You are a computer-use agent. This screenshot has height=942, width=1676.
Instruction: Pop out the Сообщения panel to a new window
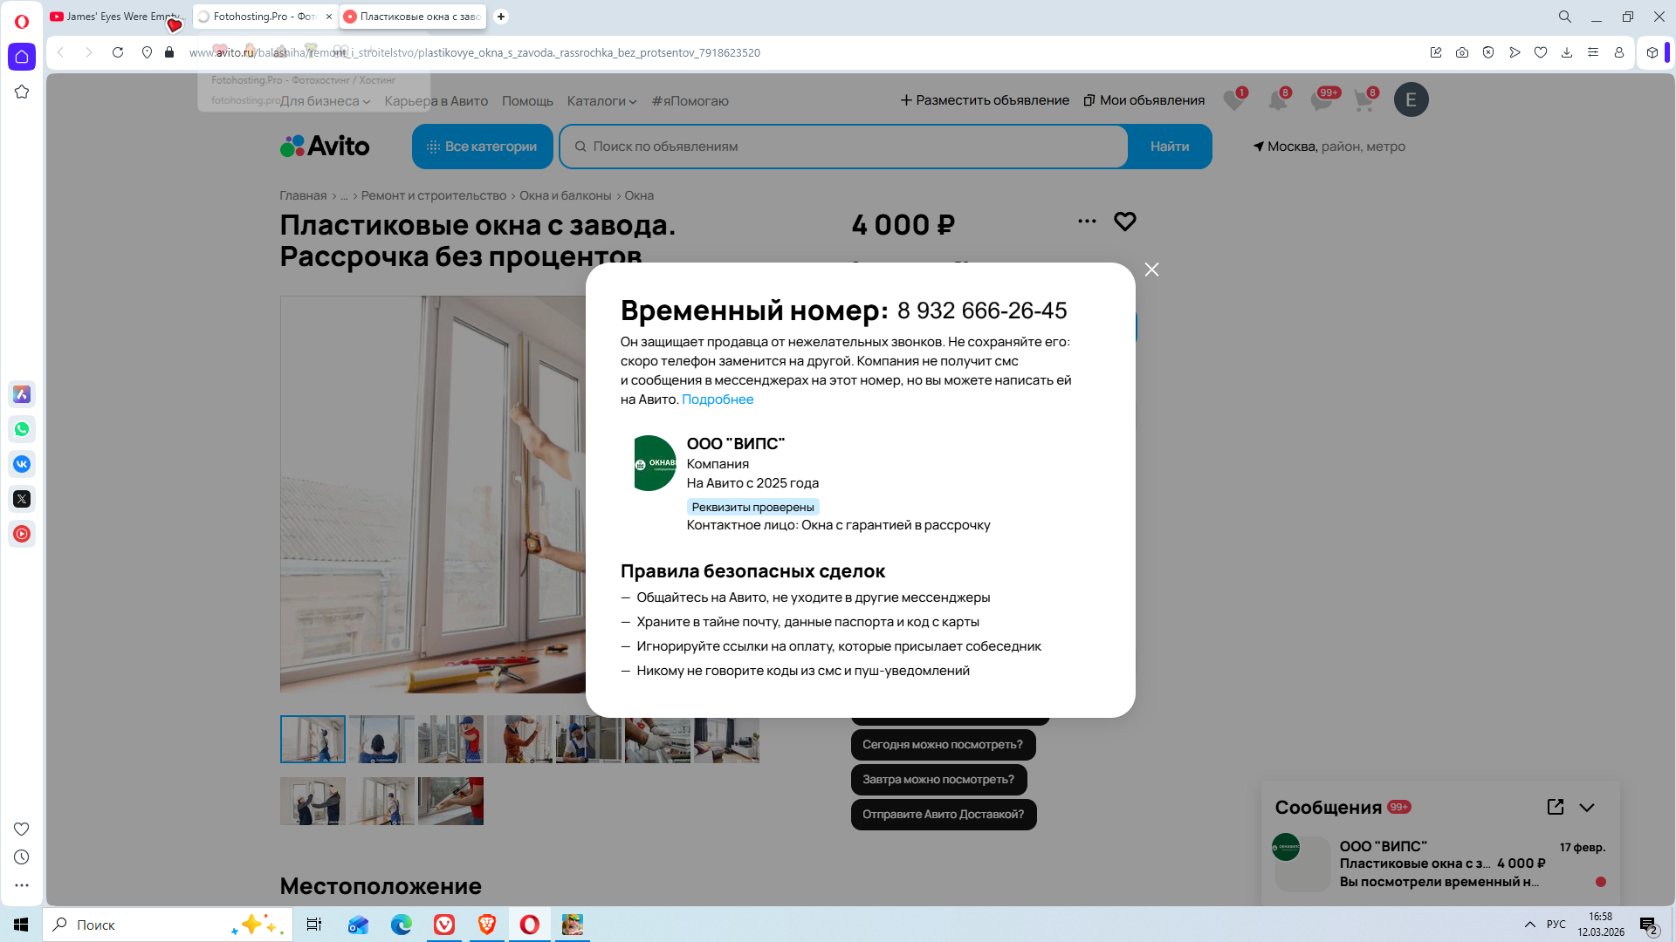click(x=1555, y=807)
